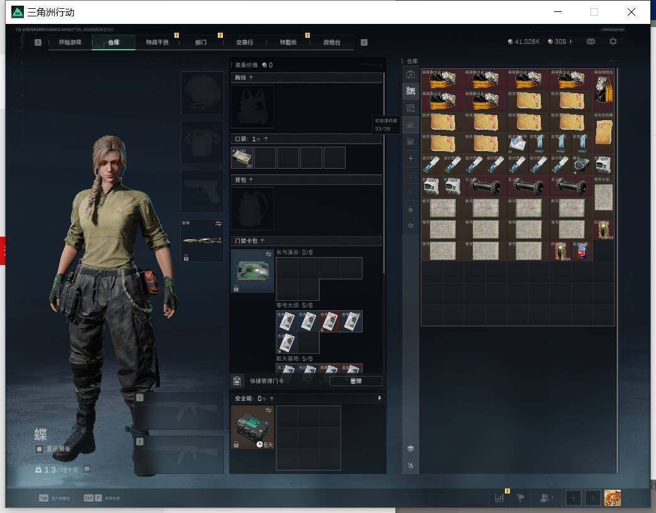This screenshot has width=656, height=513.
Task: Click the 零号大坝: 5/6 keycard label
Action: 294,305
